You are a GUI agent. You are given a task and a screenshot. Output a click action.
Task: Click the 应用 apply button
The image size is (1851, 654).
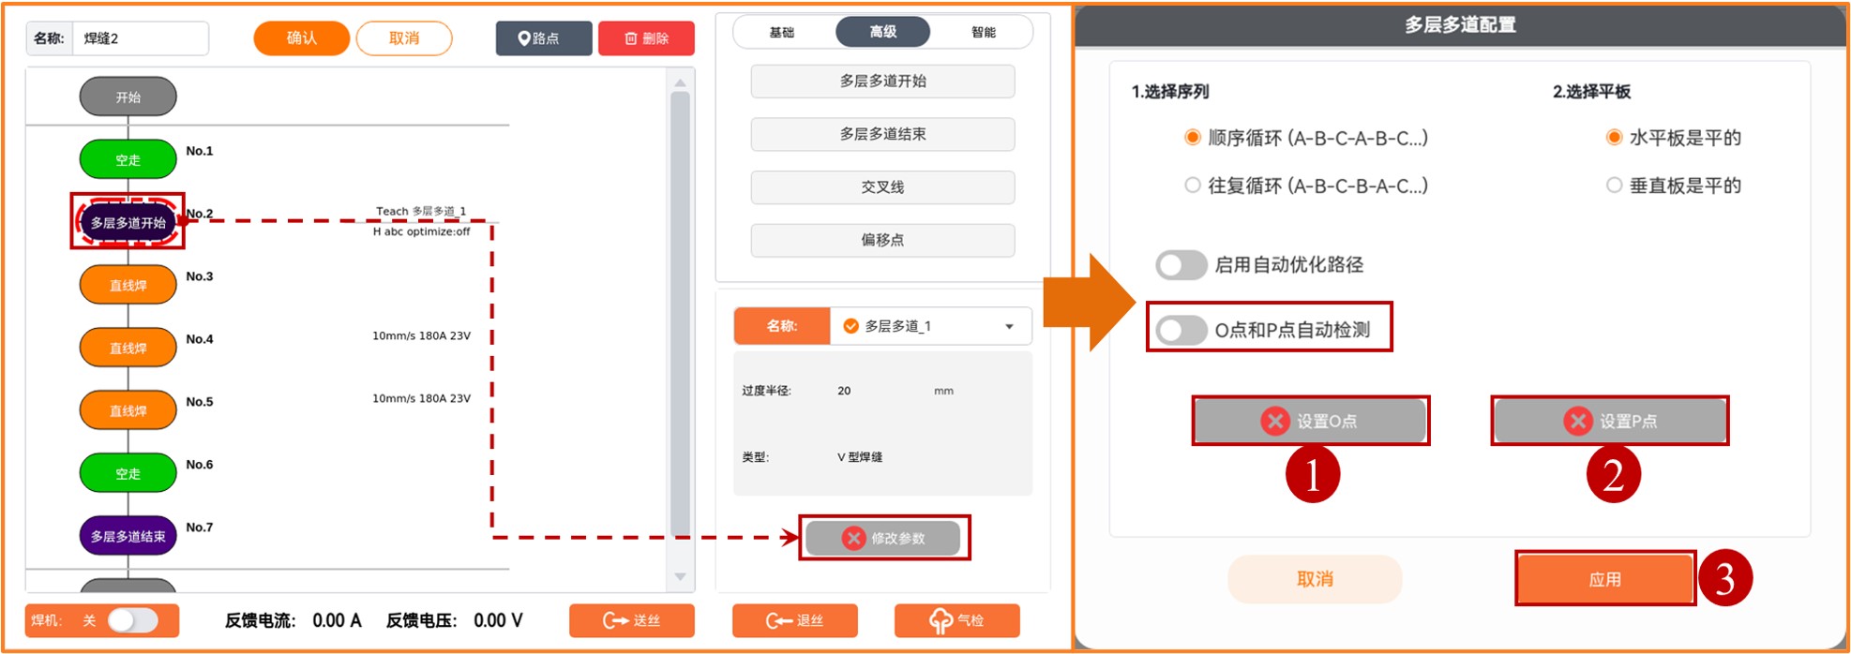[1604, 579]
